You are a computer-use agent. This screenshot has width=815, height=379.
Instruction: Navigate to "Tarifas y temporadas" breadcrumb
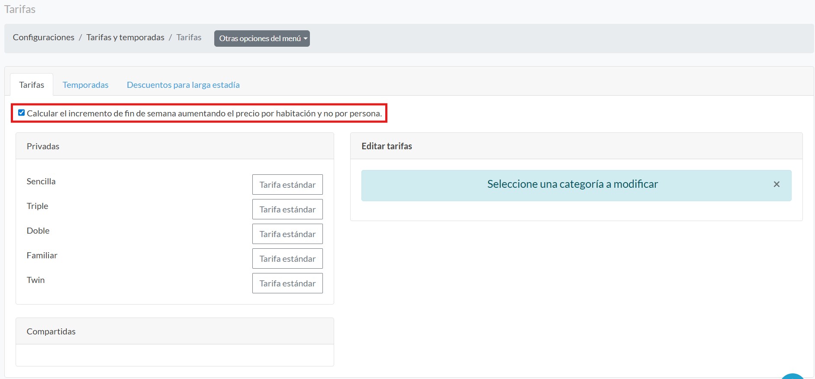coord(125,37)
